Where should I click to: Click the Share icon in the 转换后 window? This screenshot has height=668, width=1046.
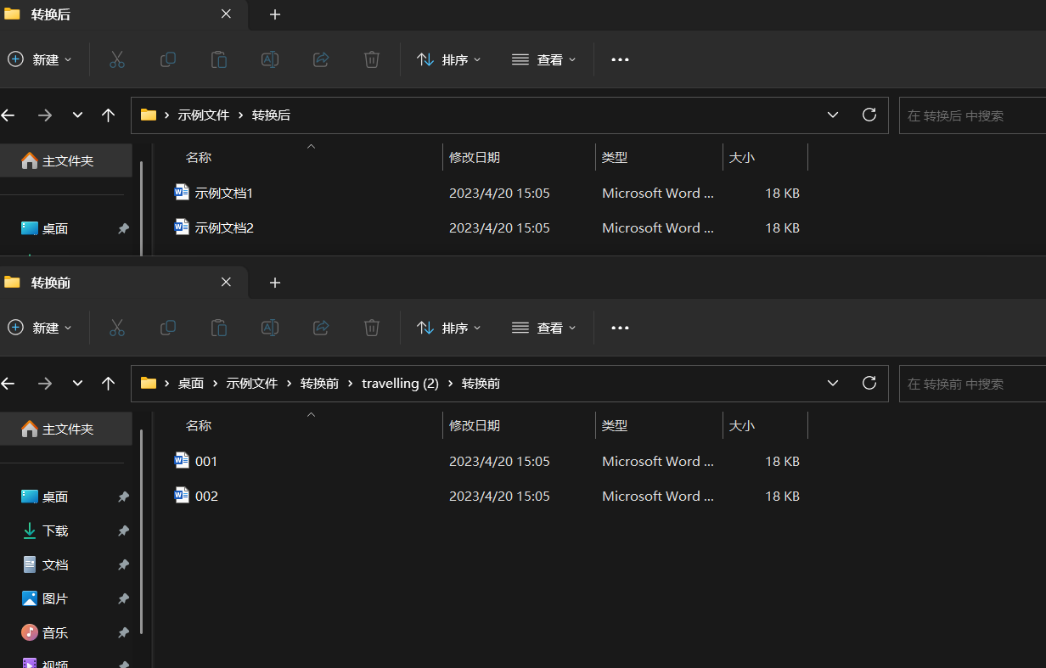tap(320, 59)
